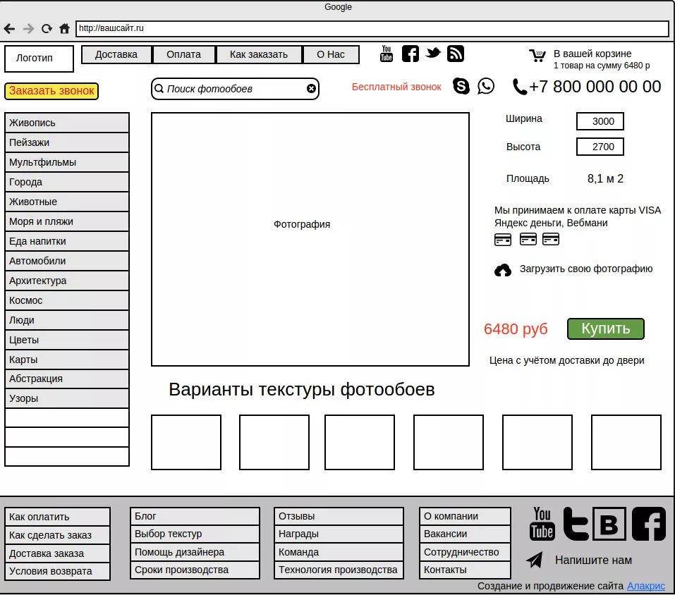The height and width of the screenshot is (595, 675).
Task: Open Вакансии footer link
Action: click(x=465, y=534)
